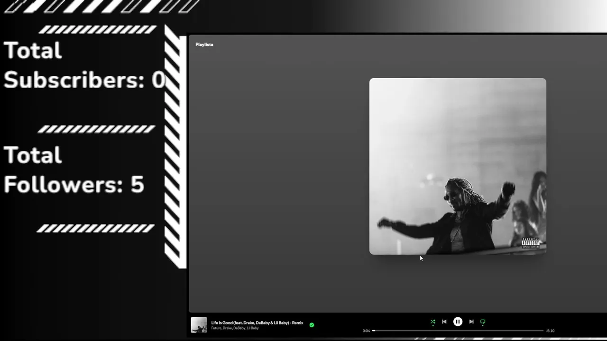The image size is (607, 341).
Task: Click the Lil Baby artist name
Action: [x=253, y=328]
